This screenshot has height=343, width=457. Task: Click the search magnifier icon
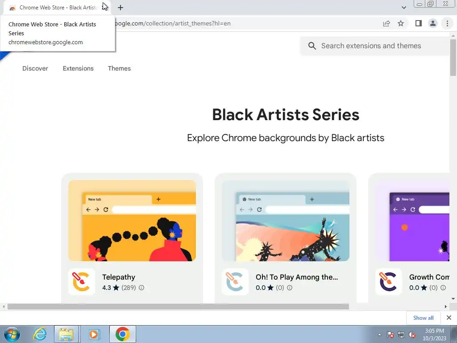pos(312,46)
